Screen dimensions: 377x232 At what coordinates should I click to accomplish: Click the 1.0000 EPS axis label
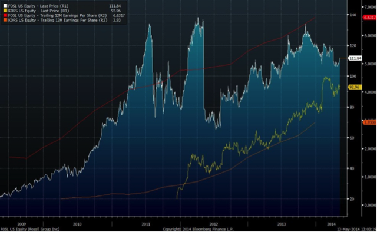371,177
